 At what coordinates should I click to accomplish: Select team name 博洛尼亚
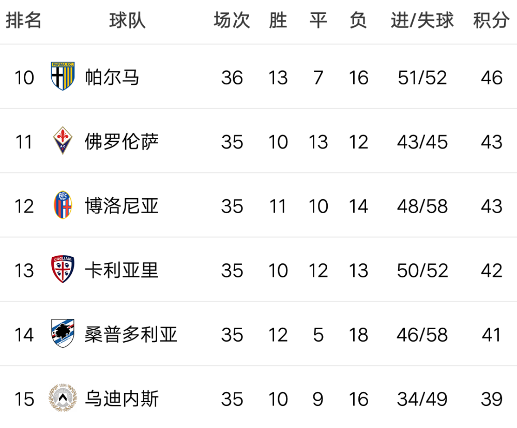tap(121, 206)
